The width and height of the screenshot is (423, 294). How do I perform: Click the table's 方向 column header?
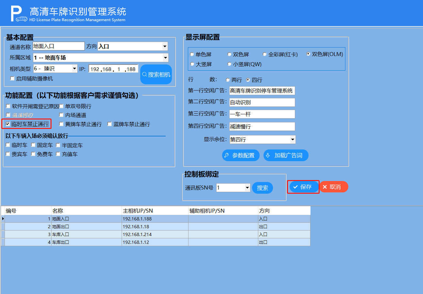[284, 211]
